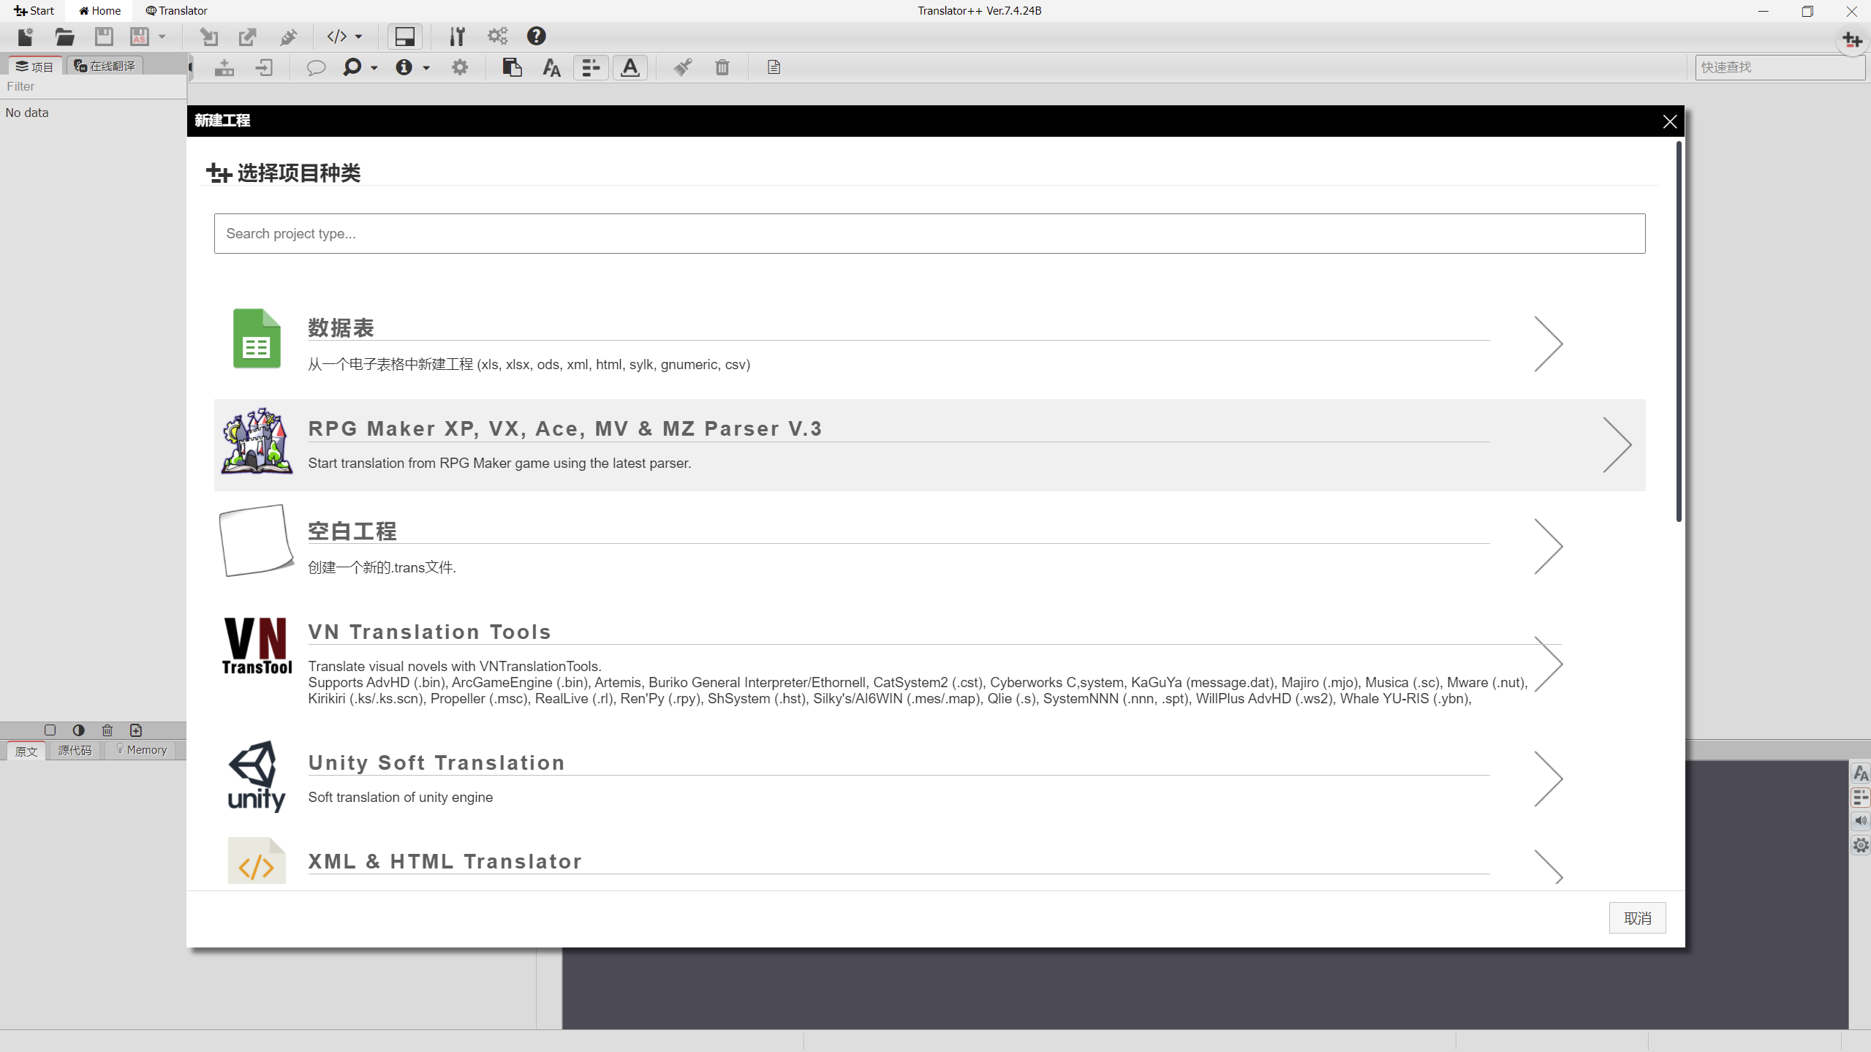Toggle the half-circle contrast icon
The width and height of the screenshot is (1871, 1052).
(x=78, y=730)
